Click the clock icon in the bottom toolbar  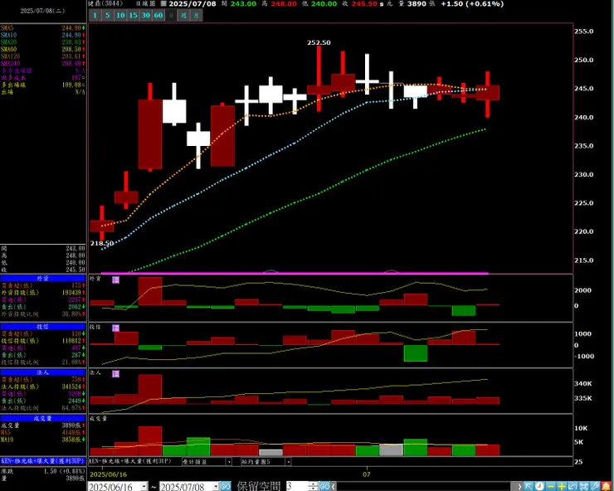539,486
